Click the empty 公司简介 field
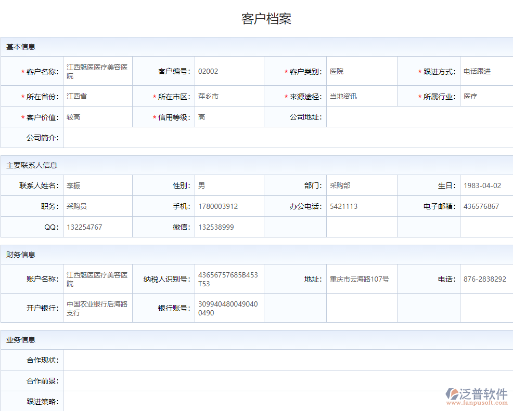The height and width of the screenshot is (411, 513). 288,138
